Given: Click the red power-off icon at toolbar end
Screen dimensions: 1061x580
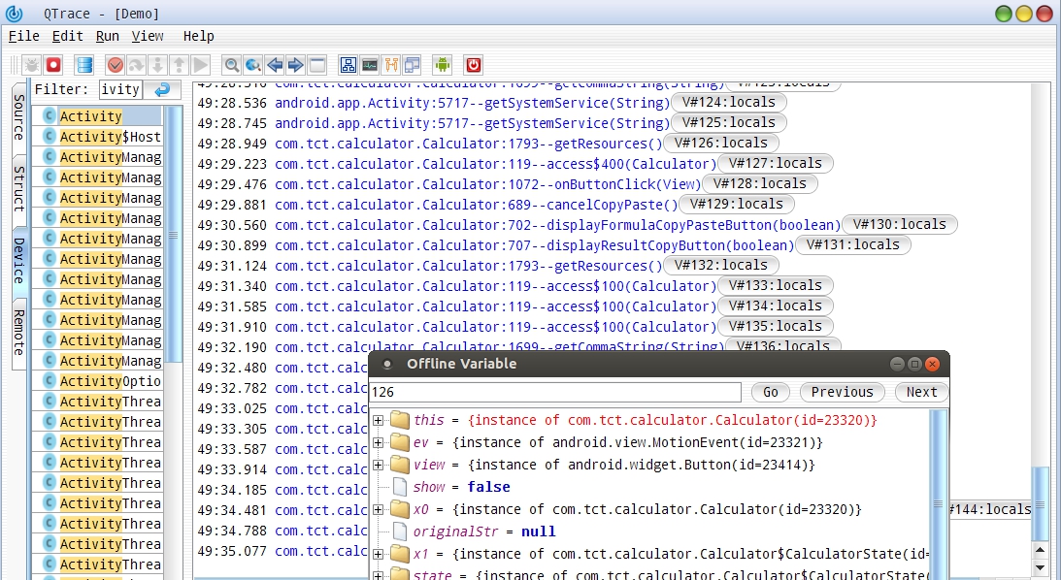Looking at the screenshot, I should [473, 65].
